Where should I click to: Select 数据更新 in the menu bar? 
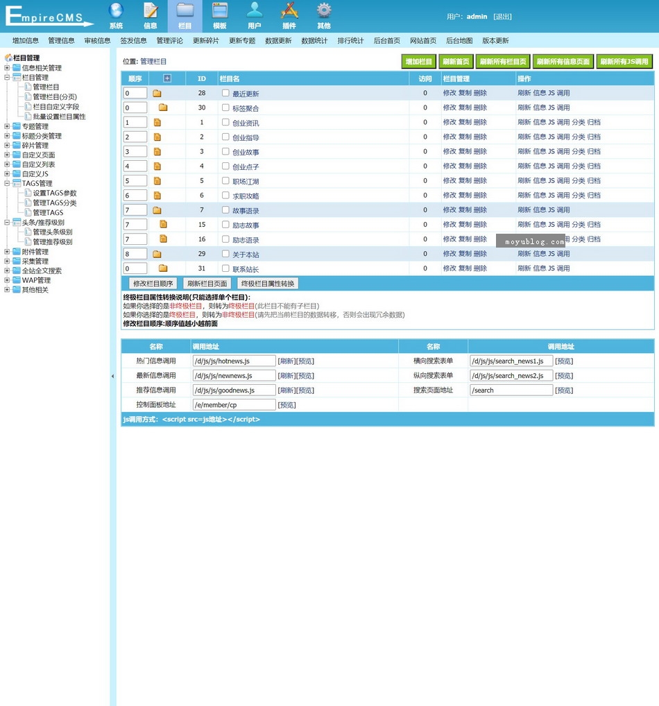pyautogui.click(x=278, y=40)
